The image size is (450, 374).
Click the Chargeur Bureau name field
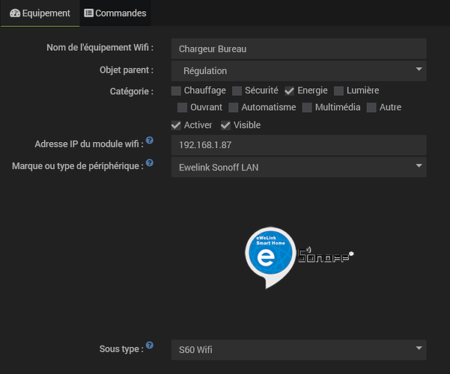[x=299, y=49]
